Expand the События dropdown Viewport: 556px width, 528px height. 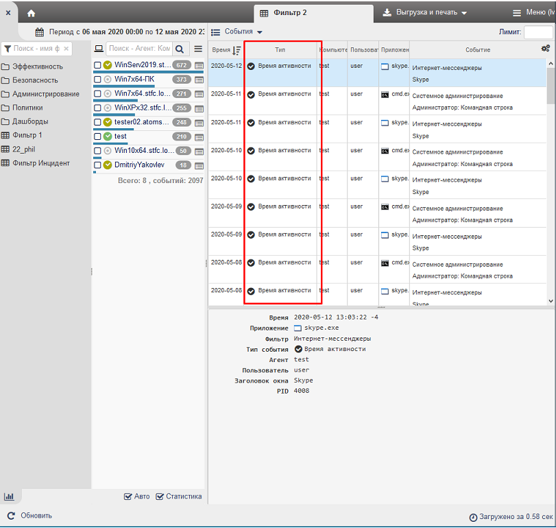click(x=237, y=32)
